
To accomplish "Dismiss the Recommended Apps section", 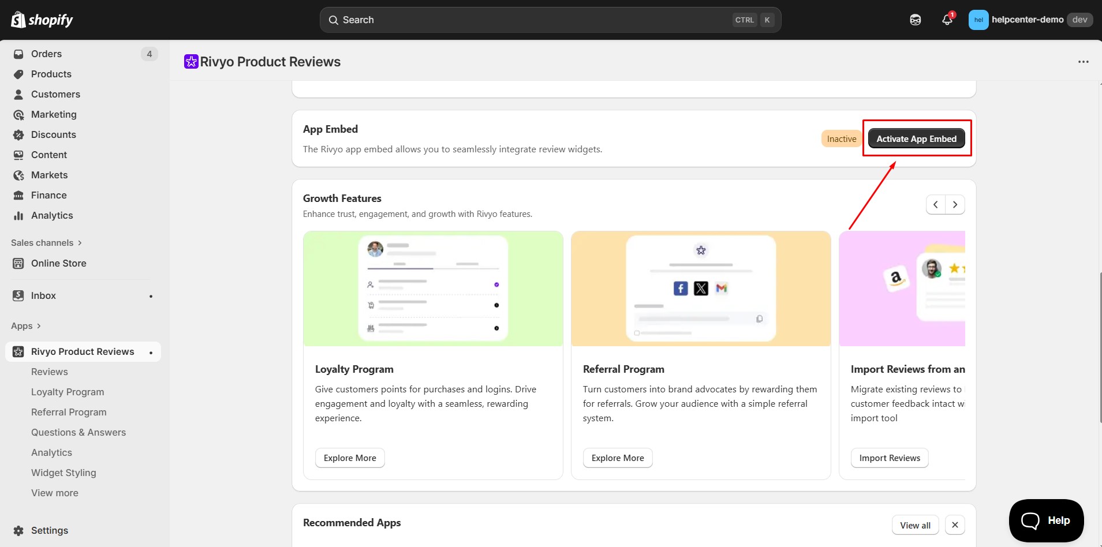I will point(955,524).
